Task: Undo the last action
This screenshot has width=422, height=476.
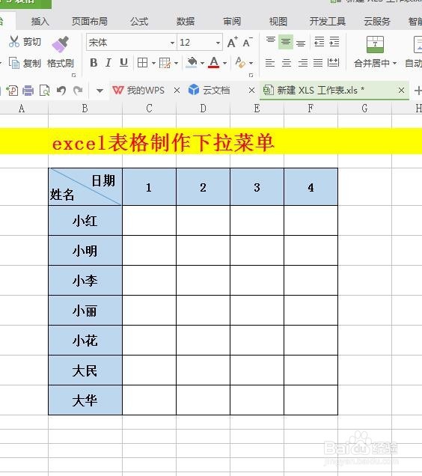Action: pyautogui.click(x=61, y=91)
